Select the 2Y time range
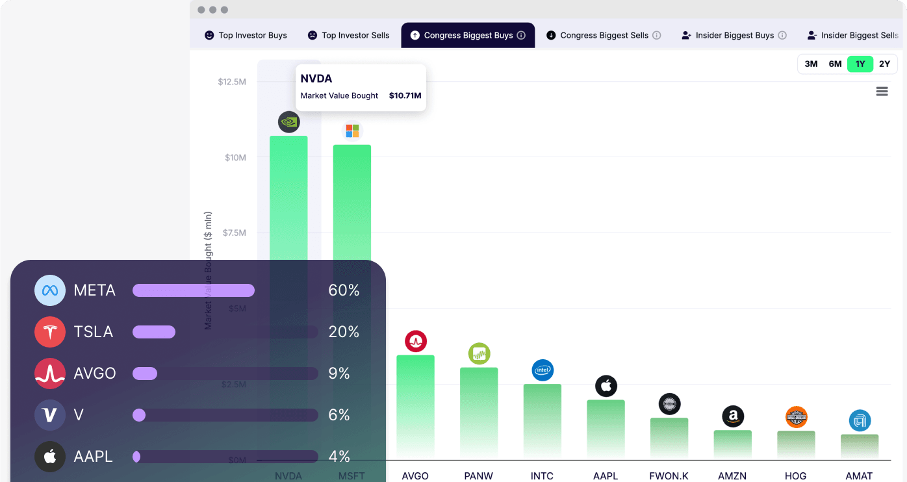 (884, 64)
